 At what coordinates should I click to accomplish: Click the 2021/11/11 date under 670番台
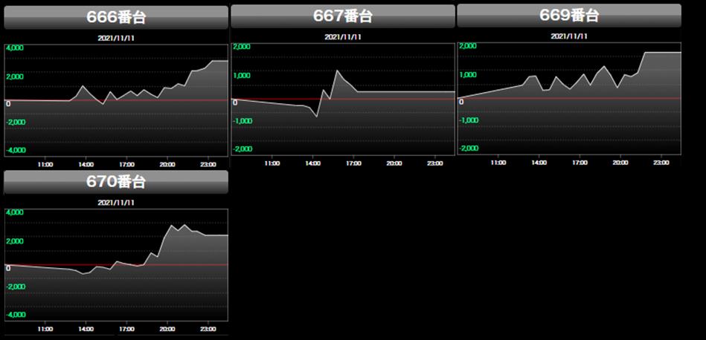116,202
